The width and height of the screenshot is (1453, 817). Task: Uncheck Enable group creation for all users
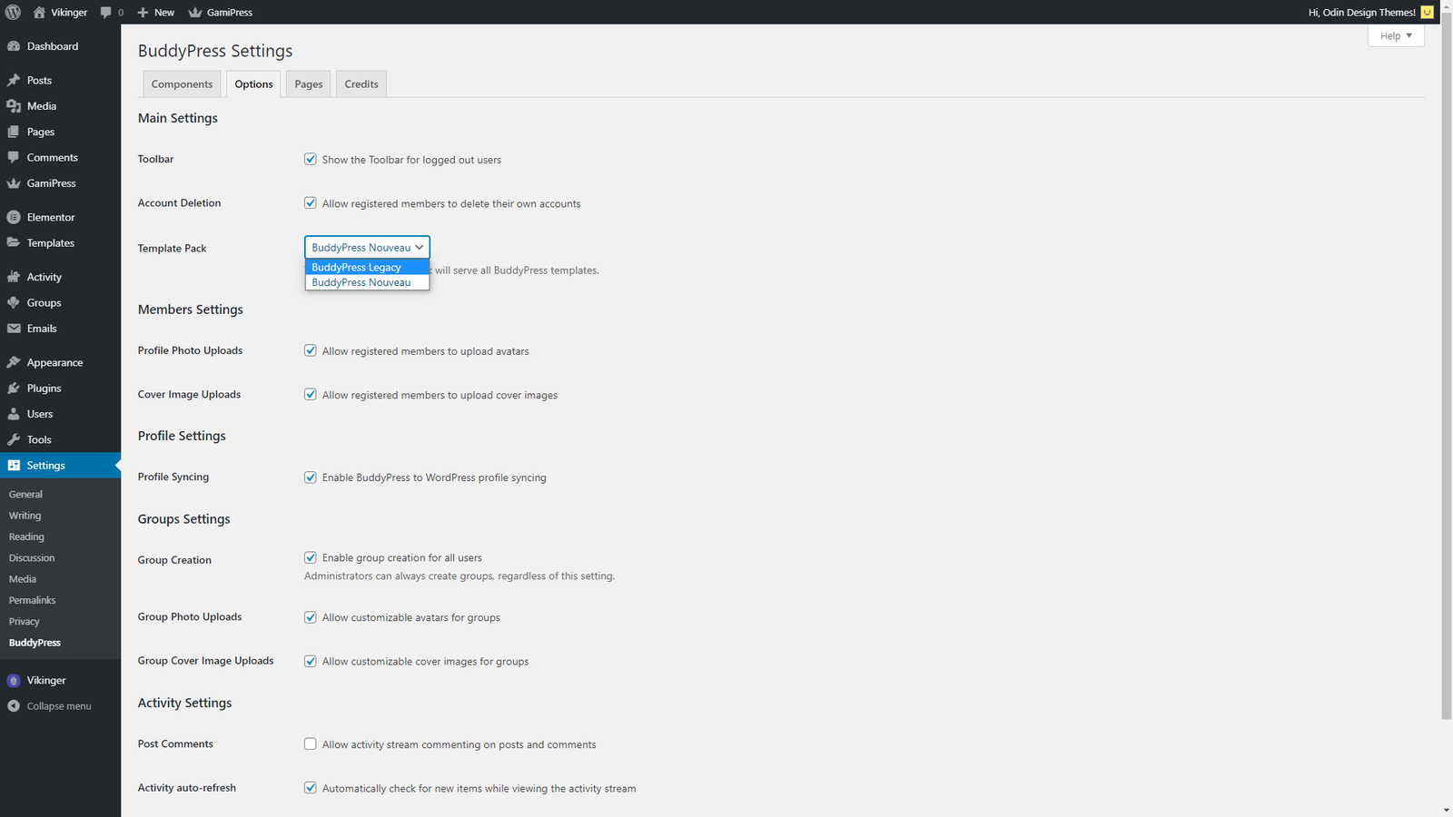(x=311, y=557)
